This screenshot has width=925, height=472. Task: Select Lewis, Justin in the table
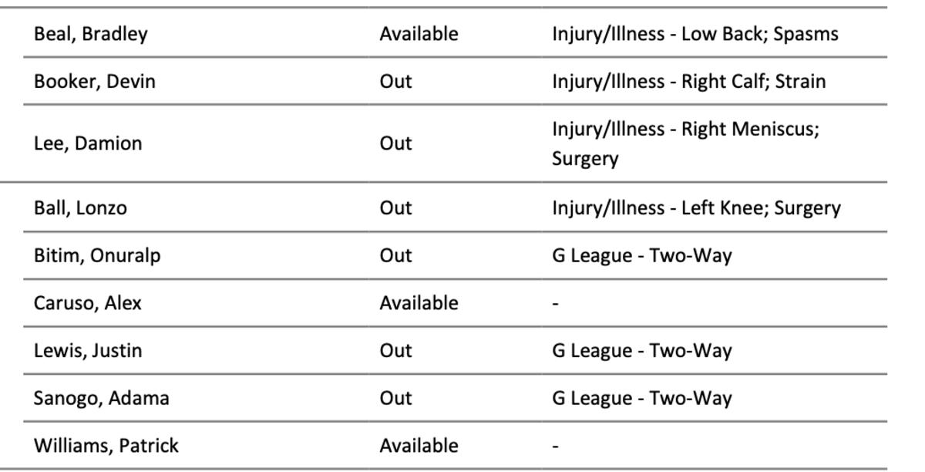(87, 351)
